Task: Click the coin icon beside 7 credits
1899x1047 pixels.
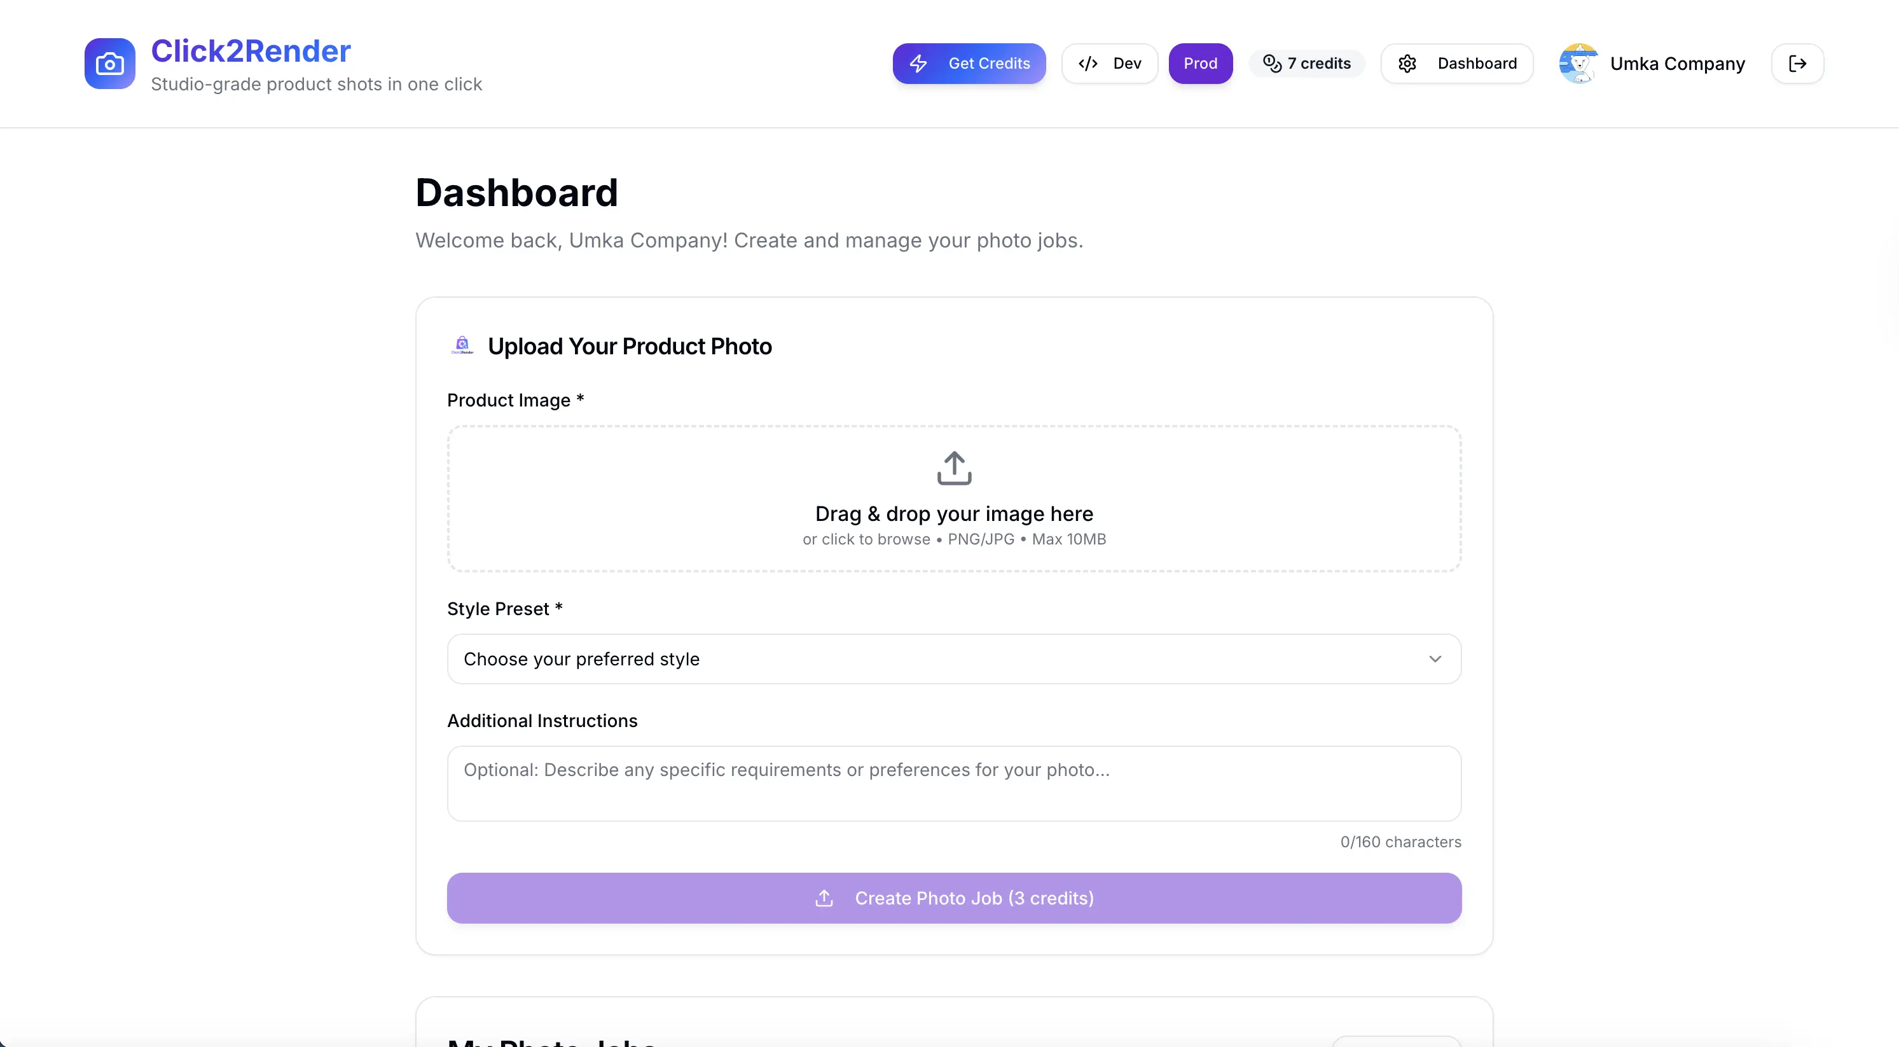Action: [1272, 64]
